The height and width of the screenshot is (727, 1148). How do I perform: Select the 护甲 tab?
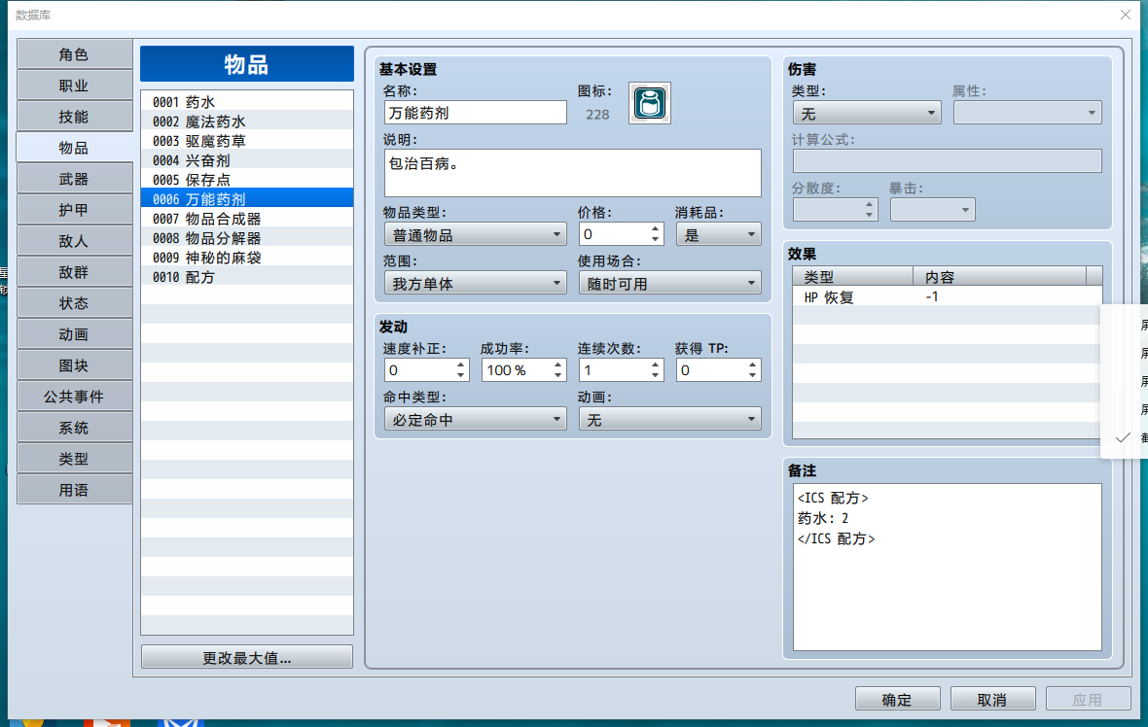click(74, 210)
